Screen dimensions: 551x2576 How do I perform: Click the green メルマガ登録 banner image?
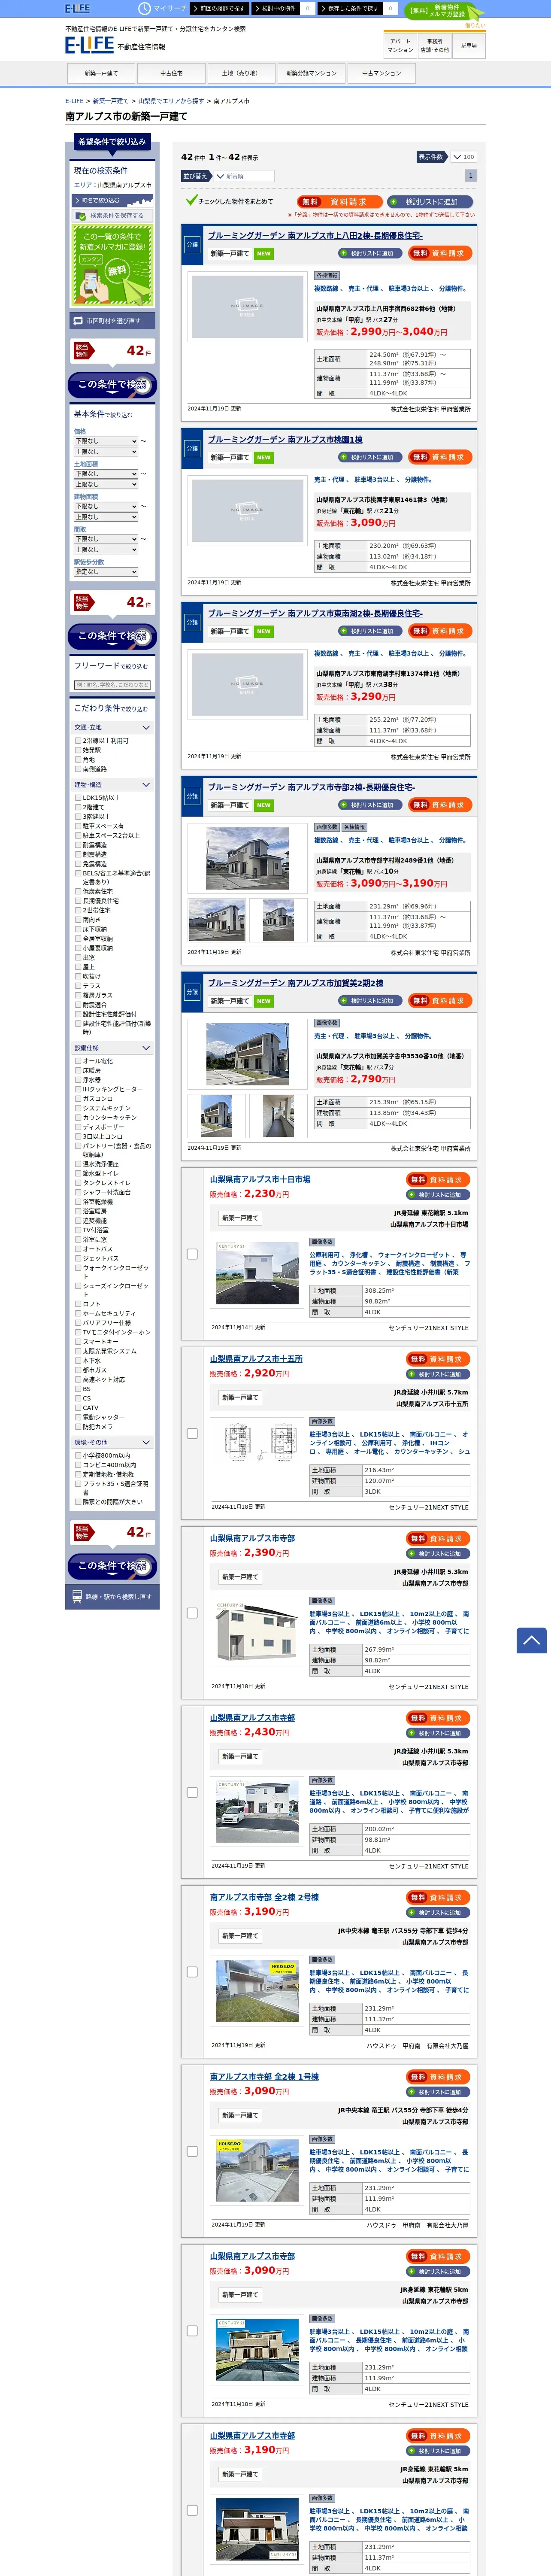pos(112,264)
